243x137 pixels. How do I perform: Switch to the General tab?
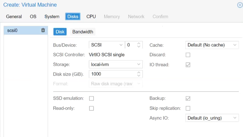[14, 17]
